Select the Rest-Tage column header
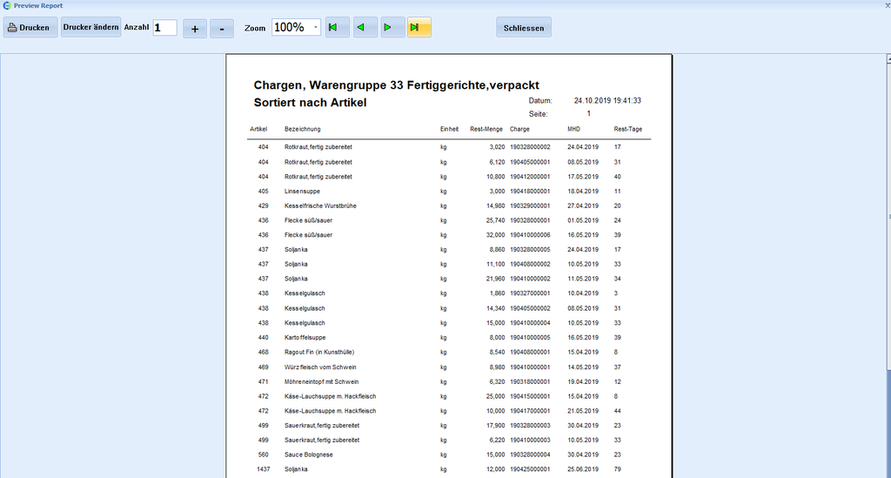Screen dimensions: 891x478 pyautogui.click(x=628, y=129)
